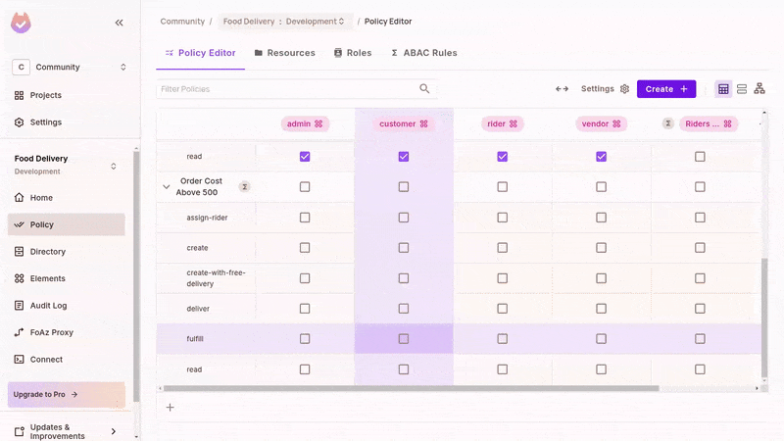Check customer fulfill permission checkbox

[x=404, y=339]
